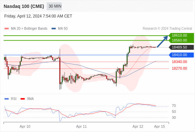The height and width of the screenshot is (132, 195).
Task: Click the blue upward forecast arrow
Action: pyautogui.click(x=162, y=42)
